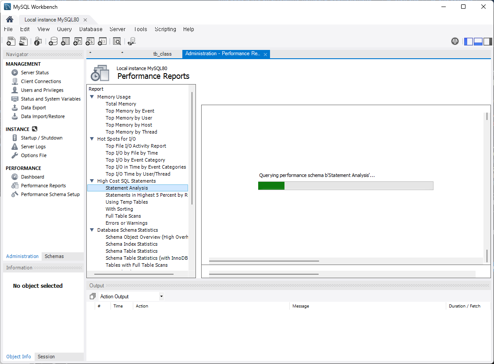Select Top File I/O Activity Report

(136, 146)
